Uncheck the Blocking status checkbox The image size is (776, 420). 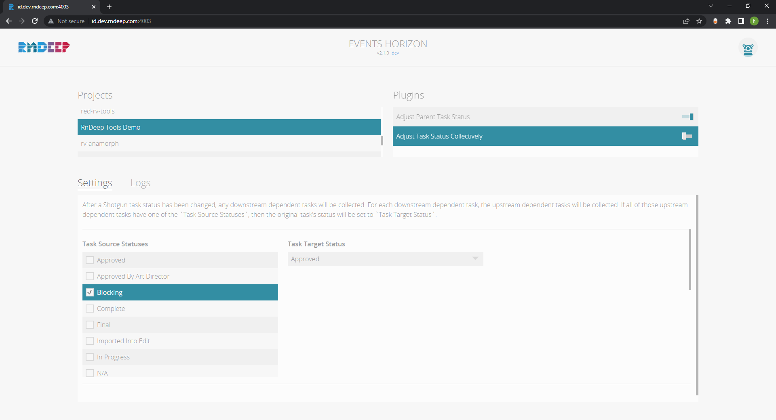(x=90, y=292)
